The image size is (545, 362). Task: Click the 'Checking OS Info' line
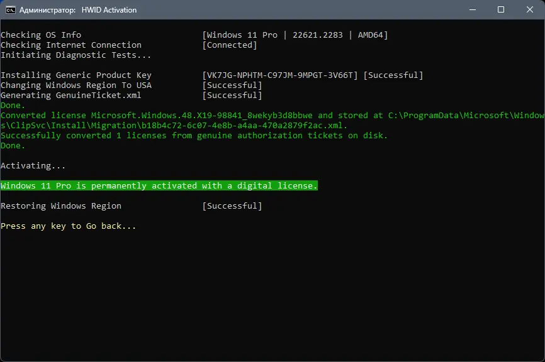click(x=41, y=35)
